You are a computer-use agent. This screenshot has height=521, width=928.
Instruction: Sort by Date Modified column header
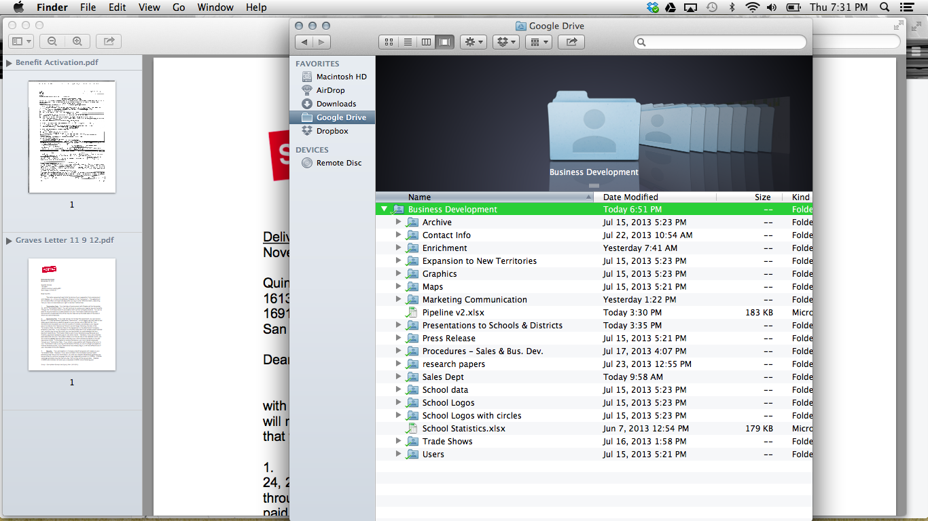point(630,197)
